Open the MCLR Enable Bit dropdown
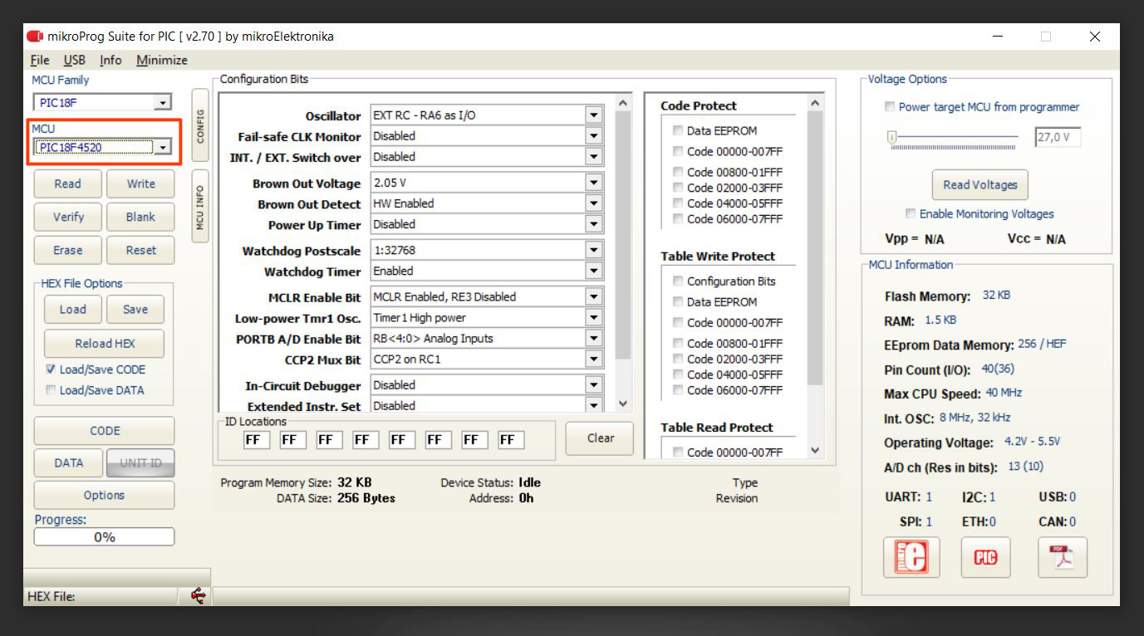 coord(593,296)
